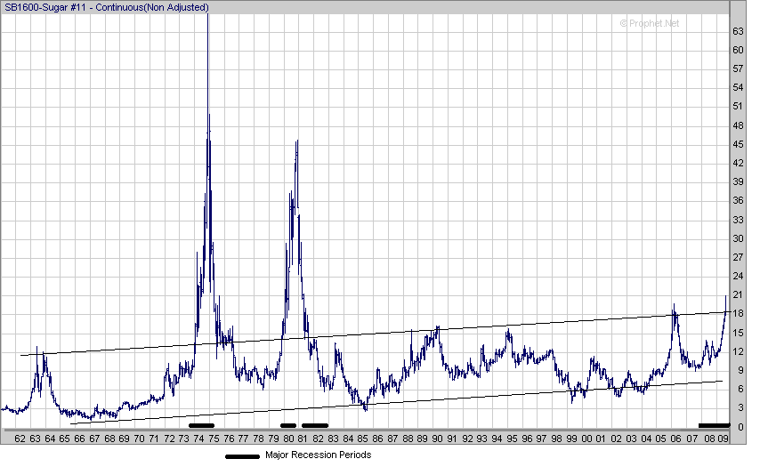Click year label 97 on time axis

coord(541,439)
